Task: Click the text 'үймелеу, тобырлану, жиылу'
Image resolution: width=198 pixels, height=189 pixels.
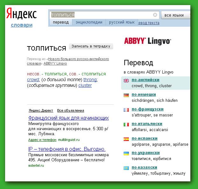Action: [x=158, y=173]
